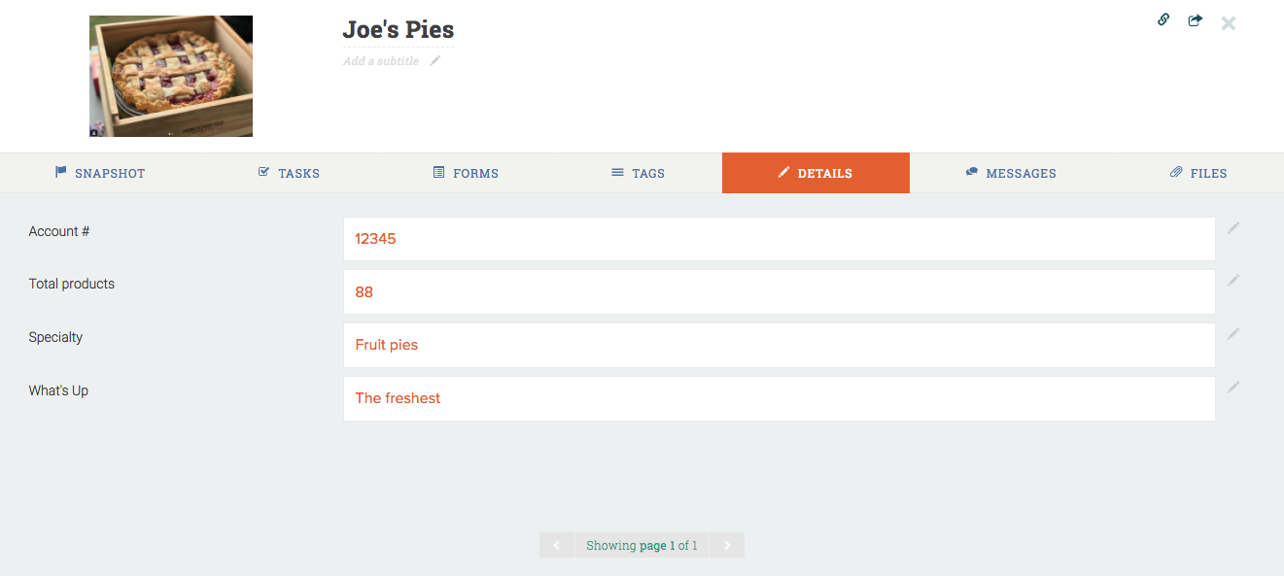Screen dimensions: 1284x576
Task: Open the Forms tab
Action: point(466,173)
